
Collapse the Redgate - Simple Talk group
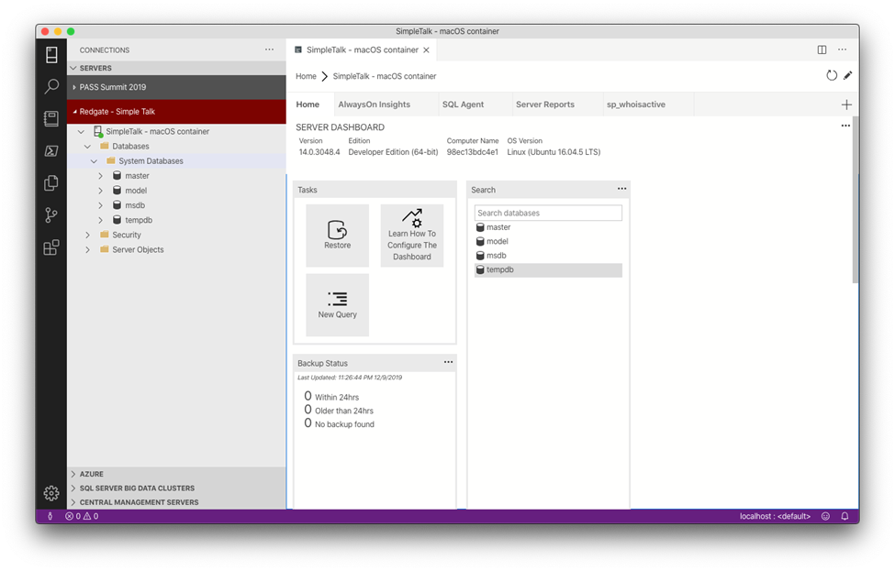[x=74, y=112]
